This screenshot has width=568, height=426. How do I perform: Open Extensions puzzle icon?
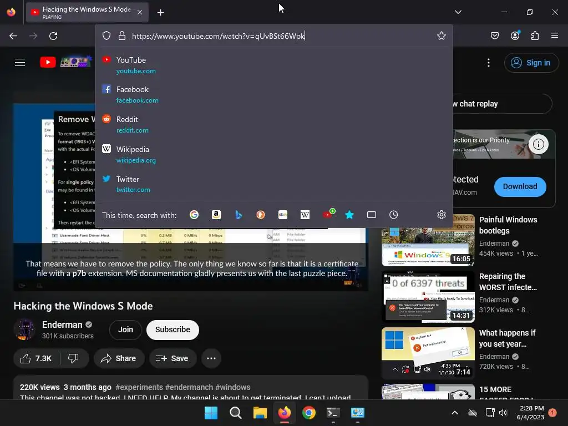click(x=535, y=35)
